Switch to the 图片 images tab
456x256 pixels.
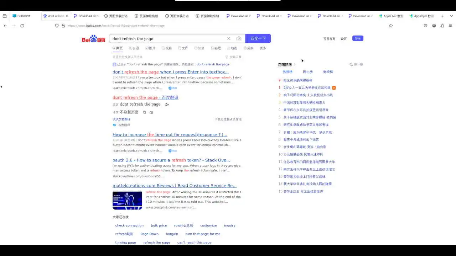tap(150, 48)
